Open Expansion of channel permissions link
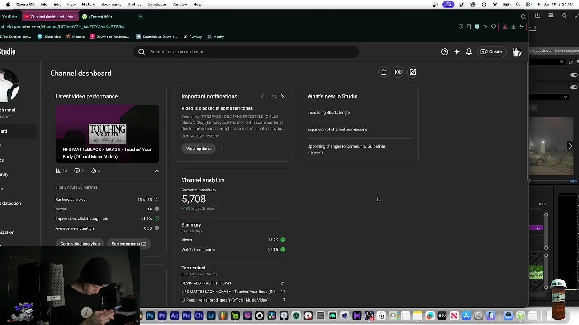The height and width of the screenshot is (325, 579). click(337, 130)
